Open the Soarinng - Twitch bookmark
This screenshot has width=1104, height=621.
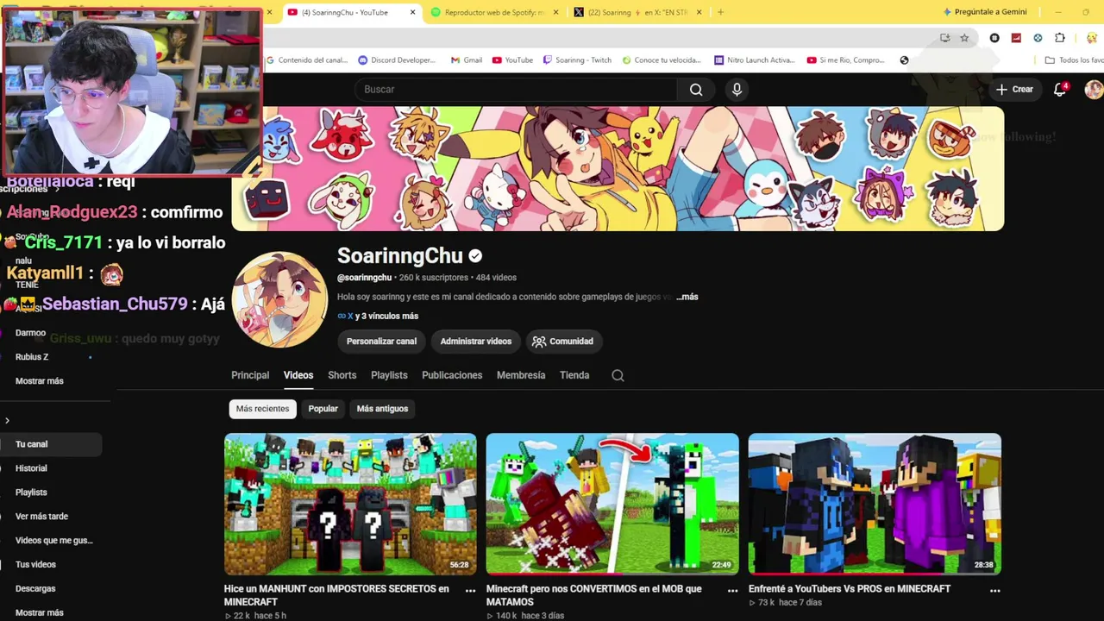pos(577,60)
